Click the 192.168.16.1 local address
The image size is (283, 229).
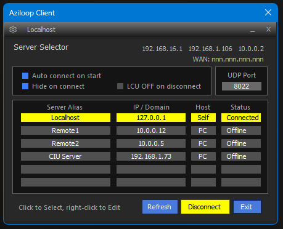162,49
